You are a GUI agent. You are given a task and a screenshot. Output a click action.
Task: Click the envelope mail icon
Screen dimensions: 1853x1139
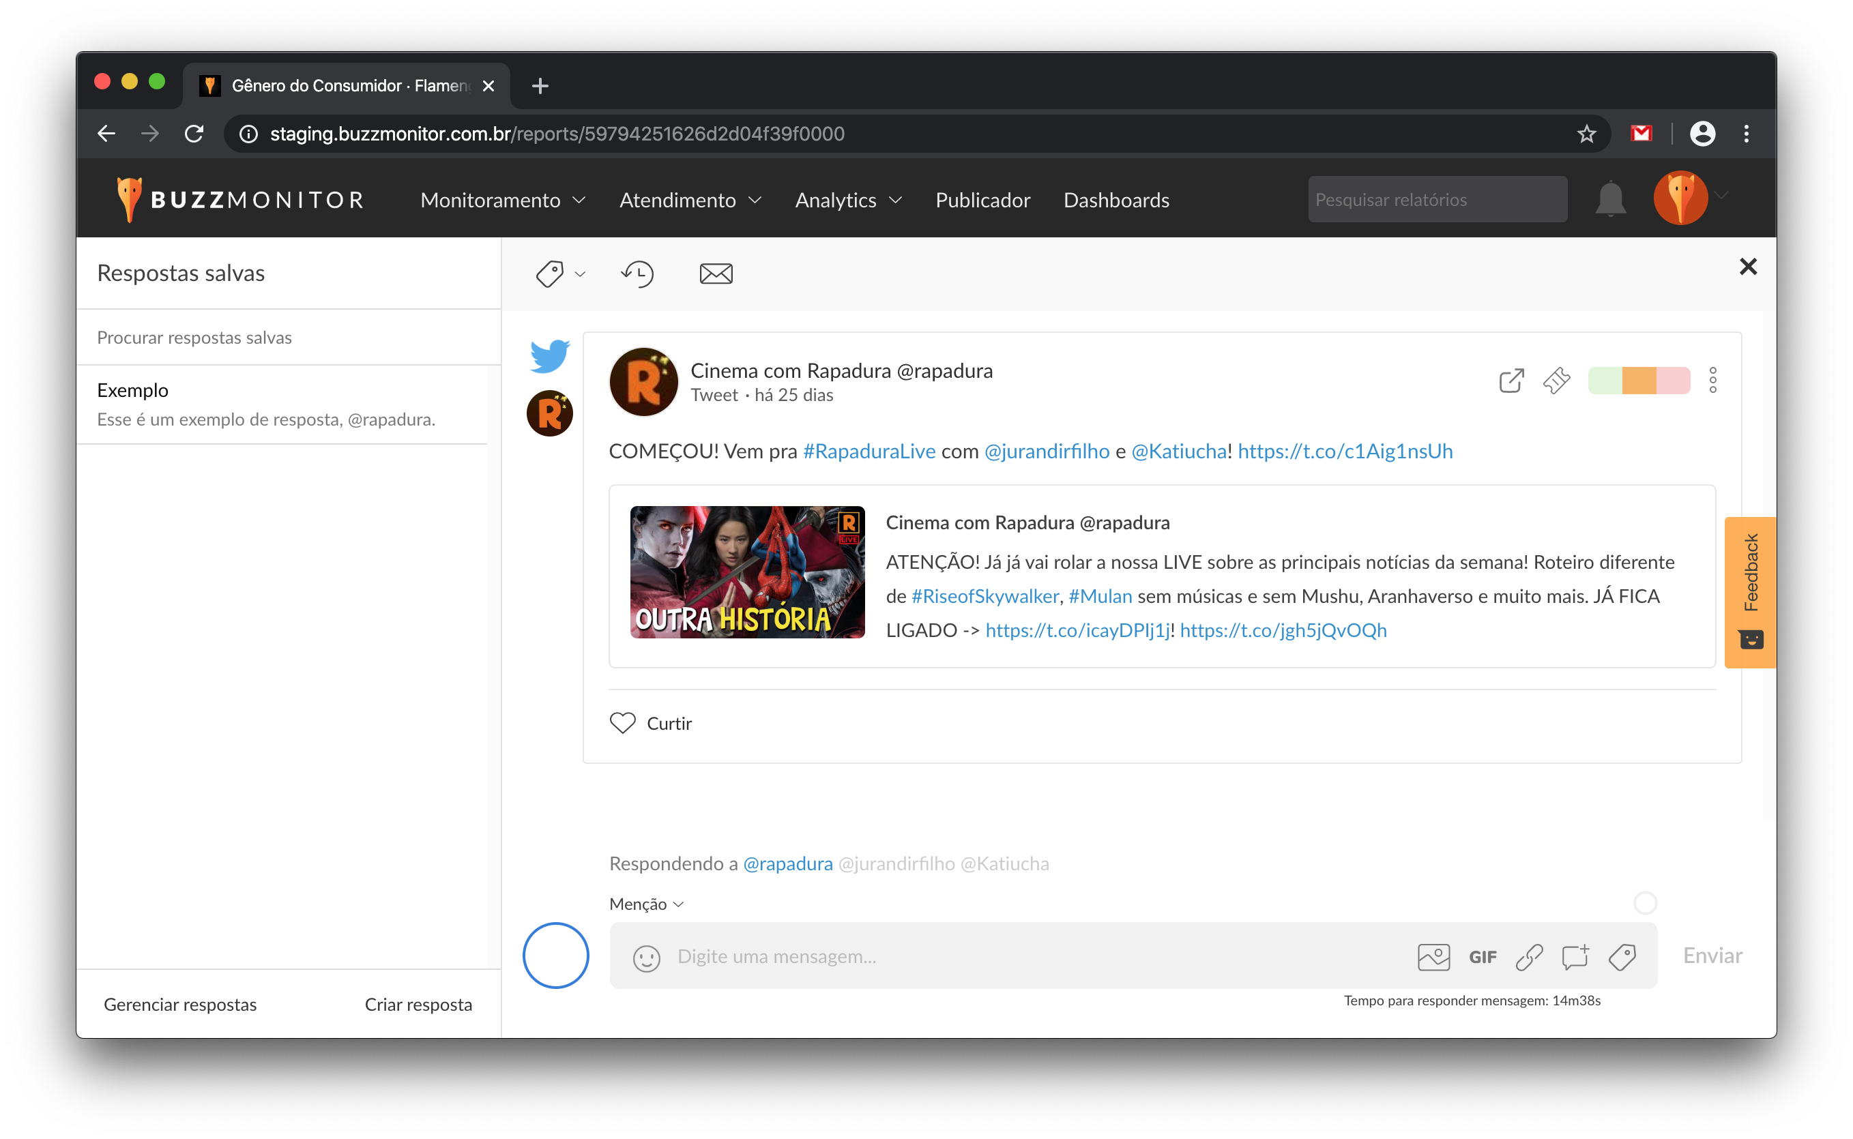(x=715, y=273)
